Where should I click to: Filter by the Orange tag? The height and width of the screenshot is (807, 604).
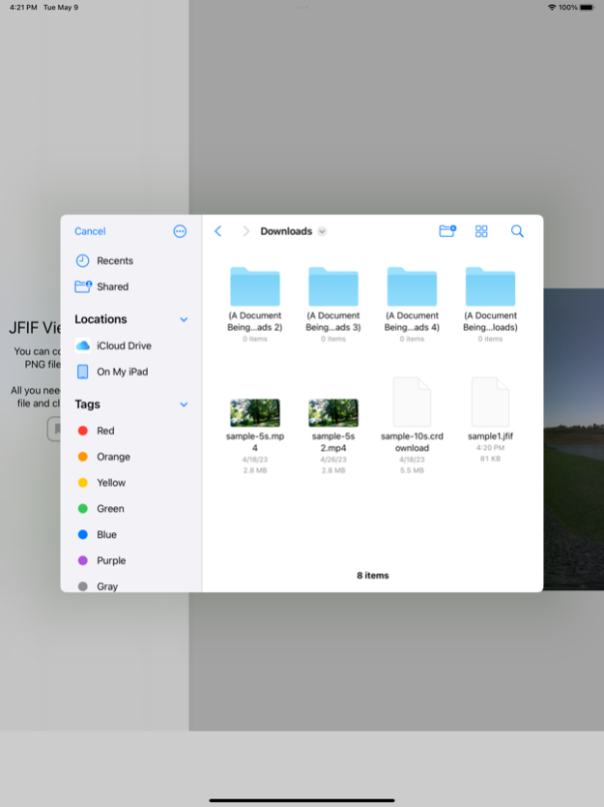pos(131,457)
